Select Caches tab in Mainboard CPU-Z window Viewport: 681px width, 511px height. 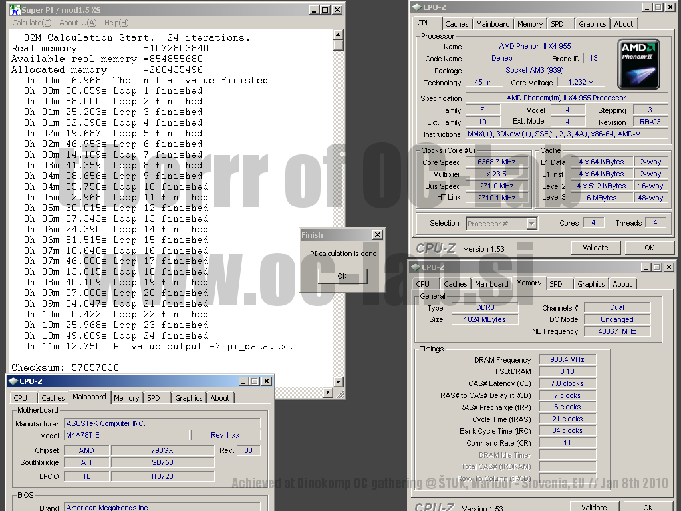click(x=53, y=398)
